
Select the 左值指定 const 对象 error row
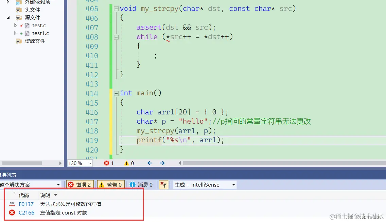pos(64,212)
